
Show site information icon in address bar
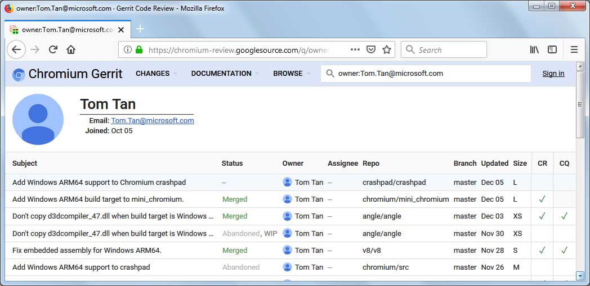(x=128, y=49)
